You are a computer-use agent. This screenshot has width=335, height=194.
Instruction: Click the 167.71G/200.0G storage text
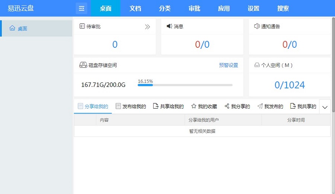point(103,85)
